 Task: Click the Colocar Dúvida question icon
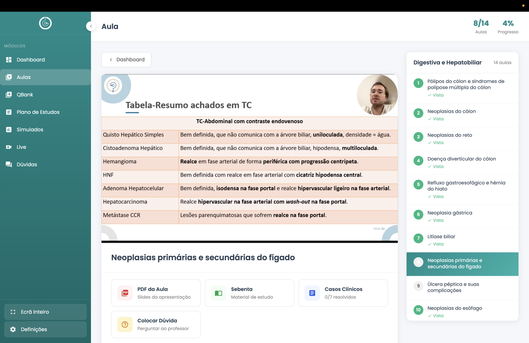125,324
